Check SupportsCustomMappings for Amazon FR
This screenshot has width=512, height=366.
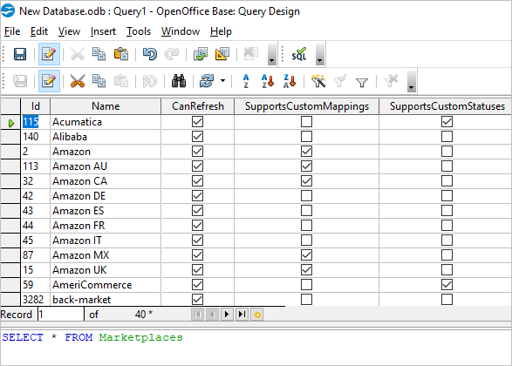pyautogui.click(x=306, y=226)
